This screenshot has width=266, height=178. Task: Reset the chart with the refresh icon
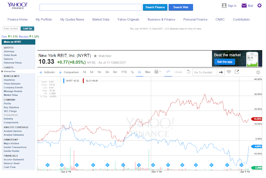[x=188, y=72]
